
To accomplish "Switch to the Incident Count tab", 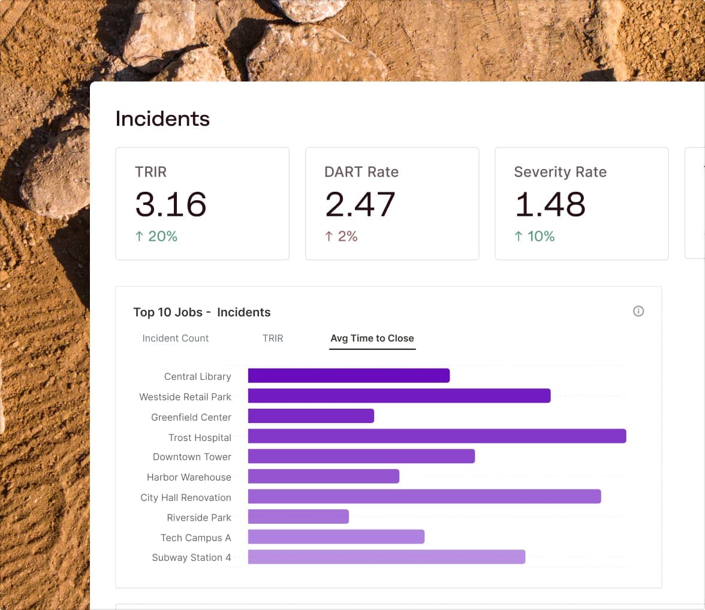I will pos(175,338).
